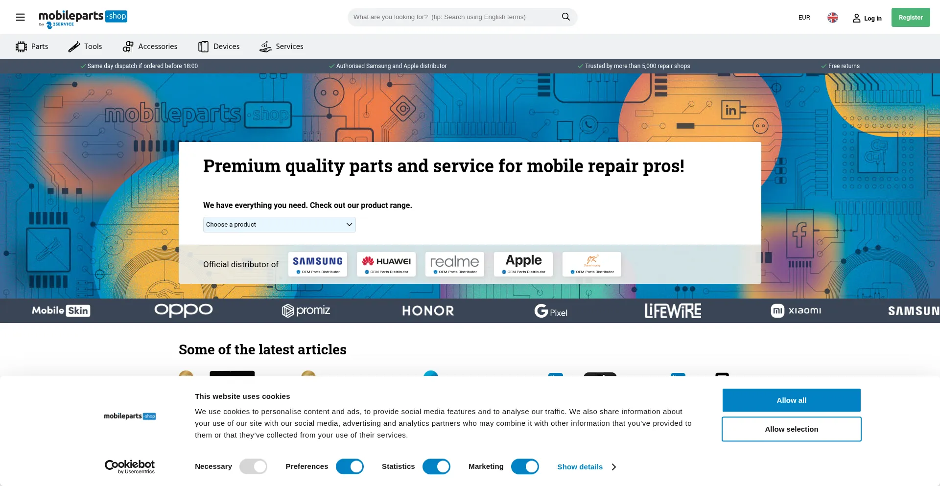This screenshot has height=486, width=940.
Task: Open the Parts menu
Action: click(x=32, y=46)
